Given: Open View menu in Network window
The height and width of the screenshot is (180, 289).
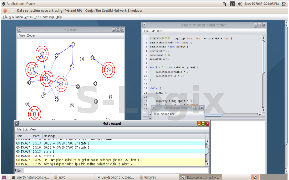Looking at the screenshot, I should (x=22, y=35).
